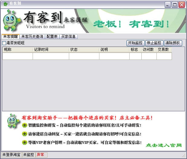Sort by the 记录时间 column header
This screenshot has height=159, width=187.
coord(51,50)
